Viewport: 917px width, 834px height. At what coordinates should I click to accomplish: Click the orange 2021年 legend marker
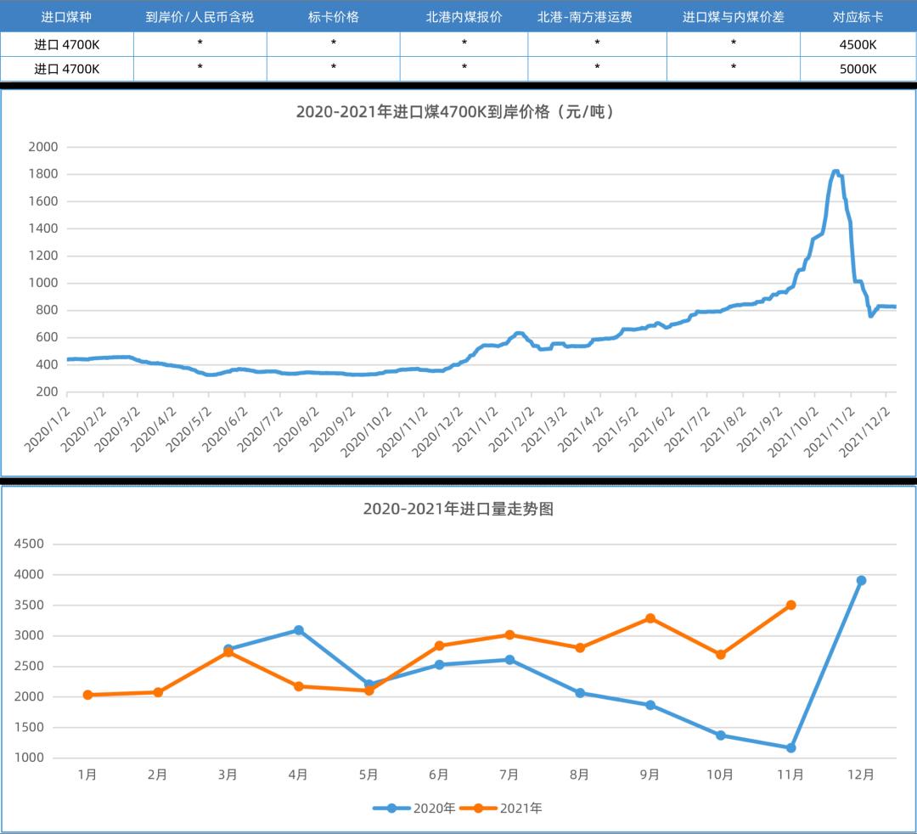[479, 809]
